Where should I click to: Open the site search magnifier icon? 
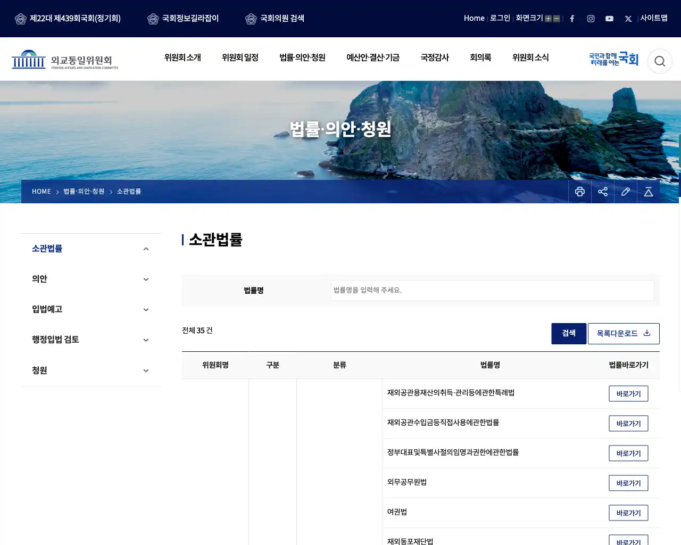(x=660, y=61)
